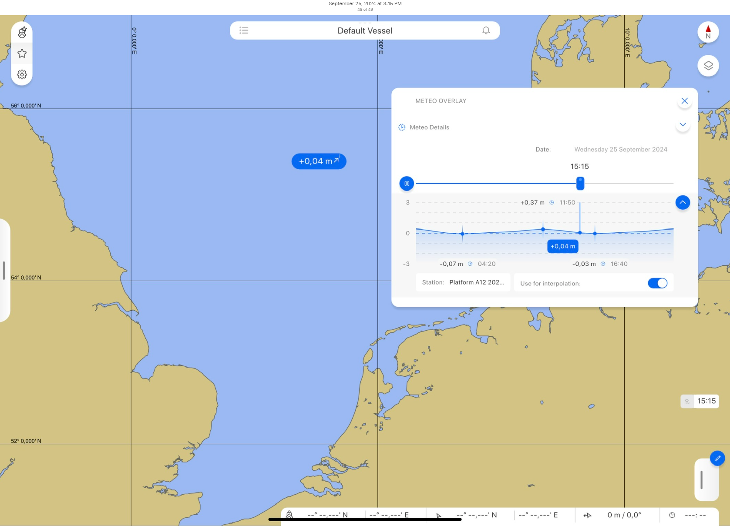The width and height of the screenshot is (730, 526).
Task: Click the Meteo Details clock icon
Action: click(x=402, y=127)
